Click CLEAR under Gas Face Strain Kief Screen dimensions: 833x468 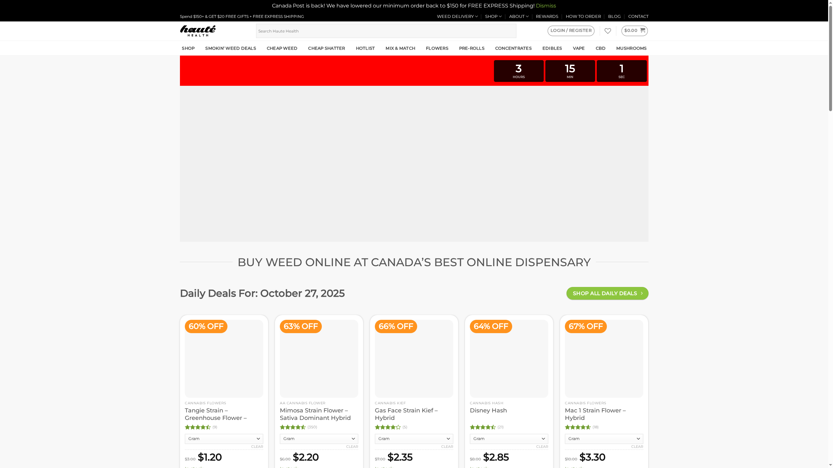click(447, 447)
